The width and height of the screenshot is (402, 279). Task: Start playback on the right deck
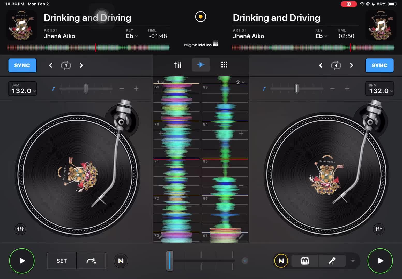pos(380,261)
